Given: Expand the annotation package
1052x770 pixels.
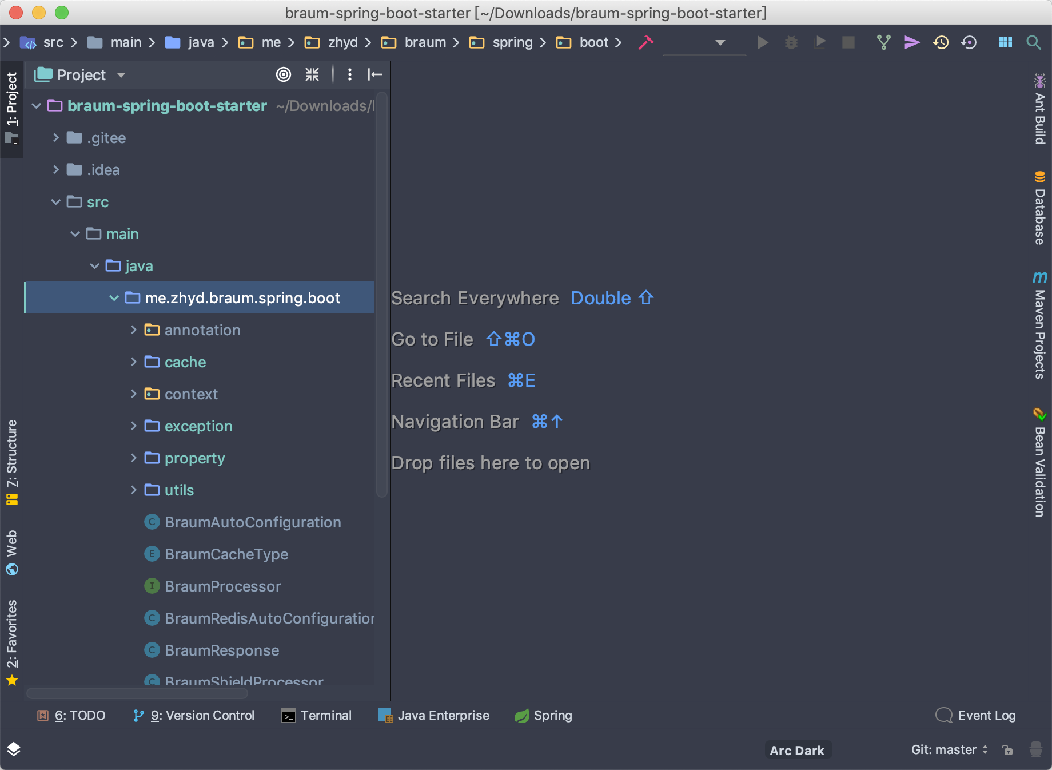Looking at the screenshot, I should pos(134,330).
